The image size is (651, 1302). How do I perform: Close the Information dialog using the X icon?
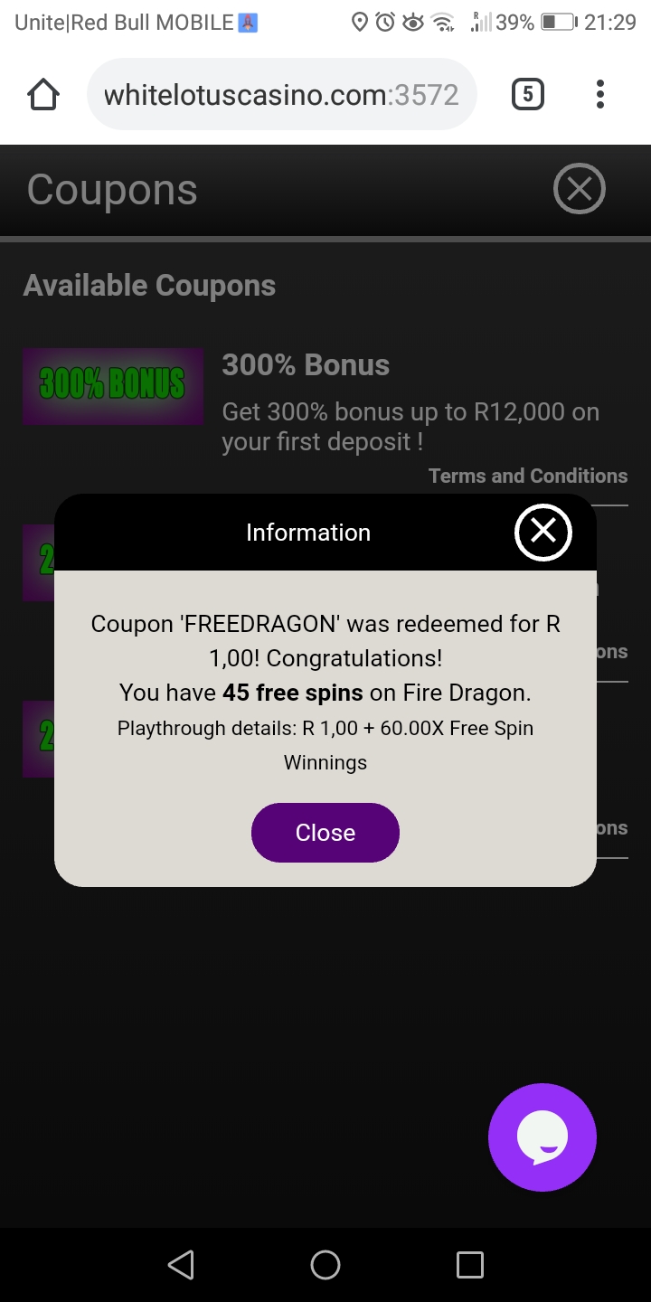[542, 532]
